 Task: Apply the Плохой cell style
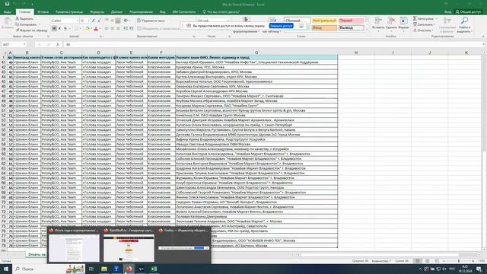(x=351, y=21)
